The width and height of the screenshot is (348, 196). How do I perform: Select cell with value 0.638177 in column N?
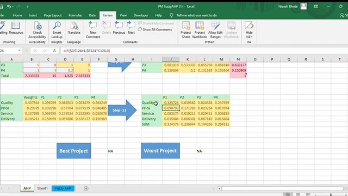tap(238, 65)
